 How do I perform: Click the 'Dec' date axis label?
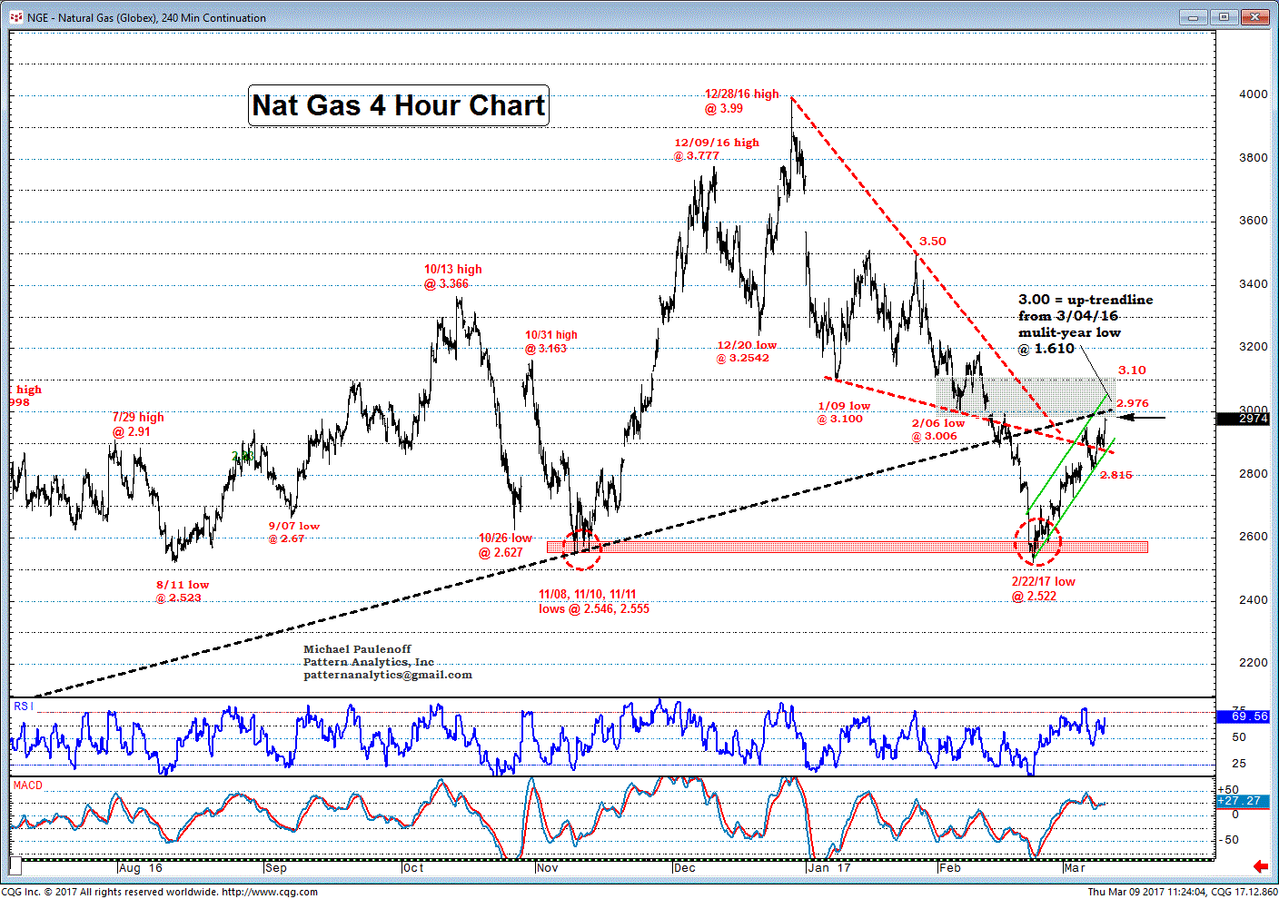(x=684, y=868)
